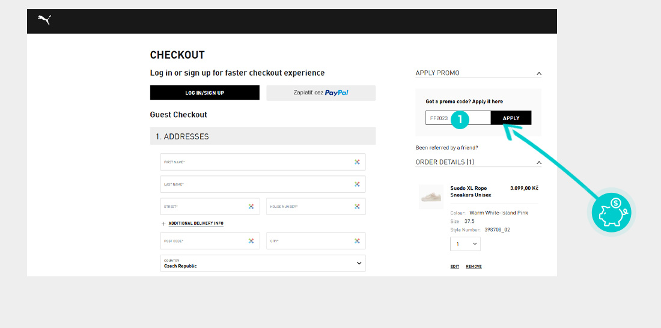Click autofill icon in First Name field
This screenshot has height=328, width=661.
[x=357, y=162]
